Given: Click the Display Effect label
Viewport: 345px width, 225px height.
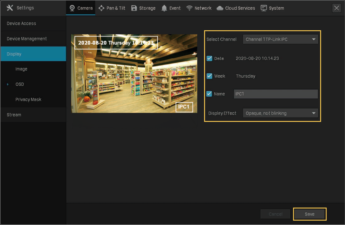Looking at the screenshot, I should coord(222,113).
